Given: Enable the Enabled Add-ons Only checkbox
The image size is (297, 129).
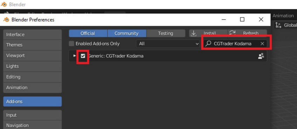Looking at the screenshot, I should 71,44.
